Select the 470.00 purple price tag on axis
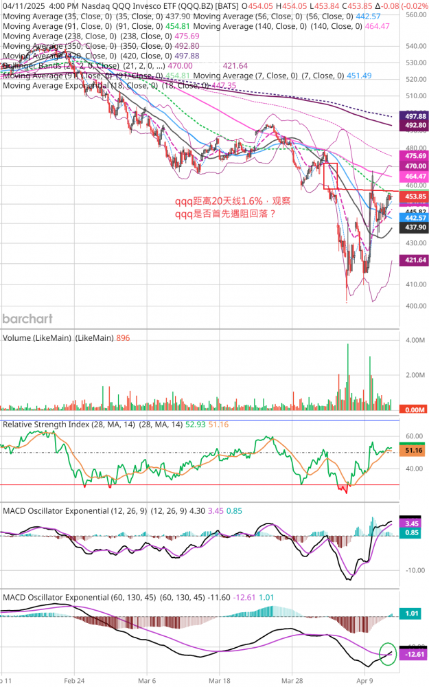429x687 pixels. pyautogui.click(x=415, y=166)
